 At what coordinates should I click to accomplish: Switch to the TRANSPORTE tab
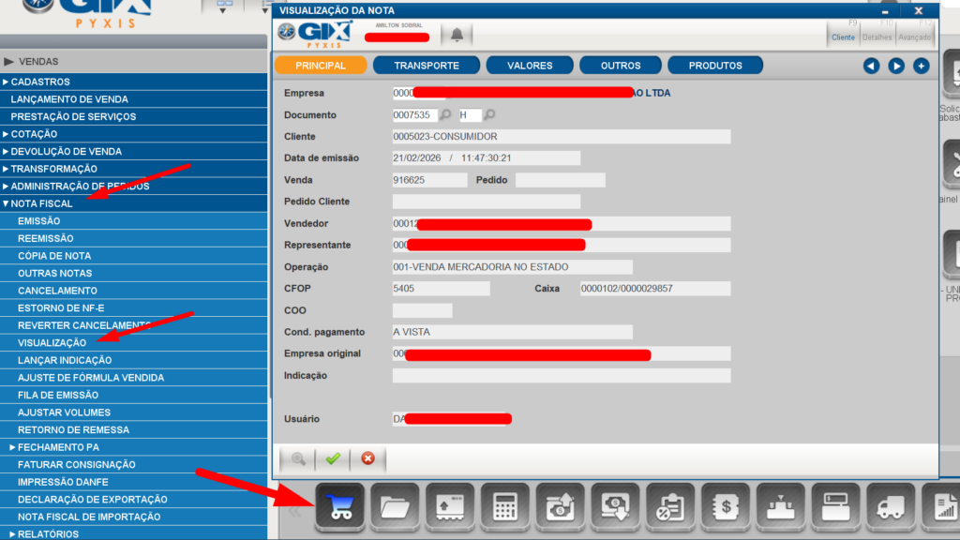pyautogui.click(x=426, y=66)
